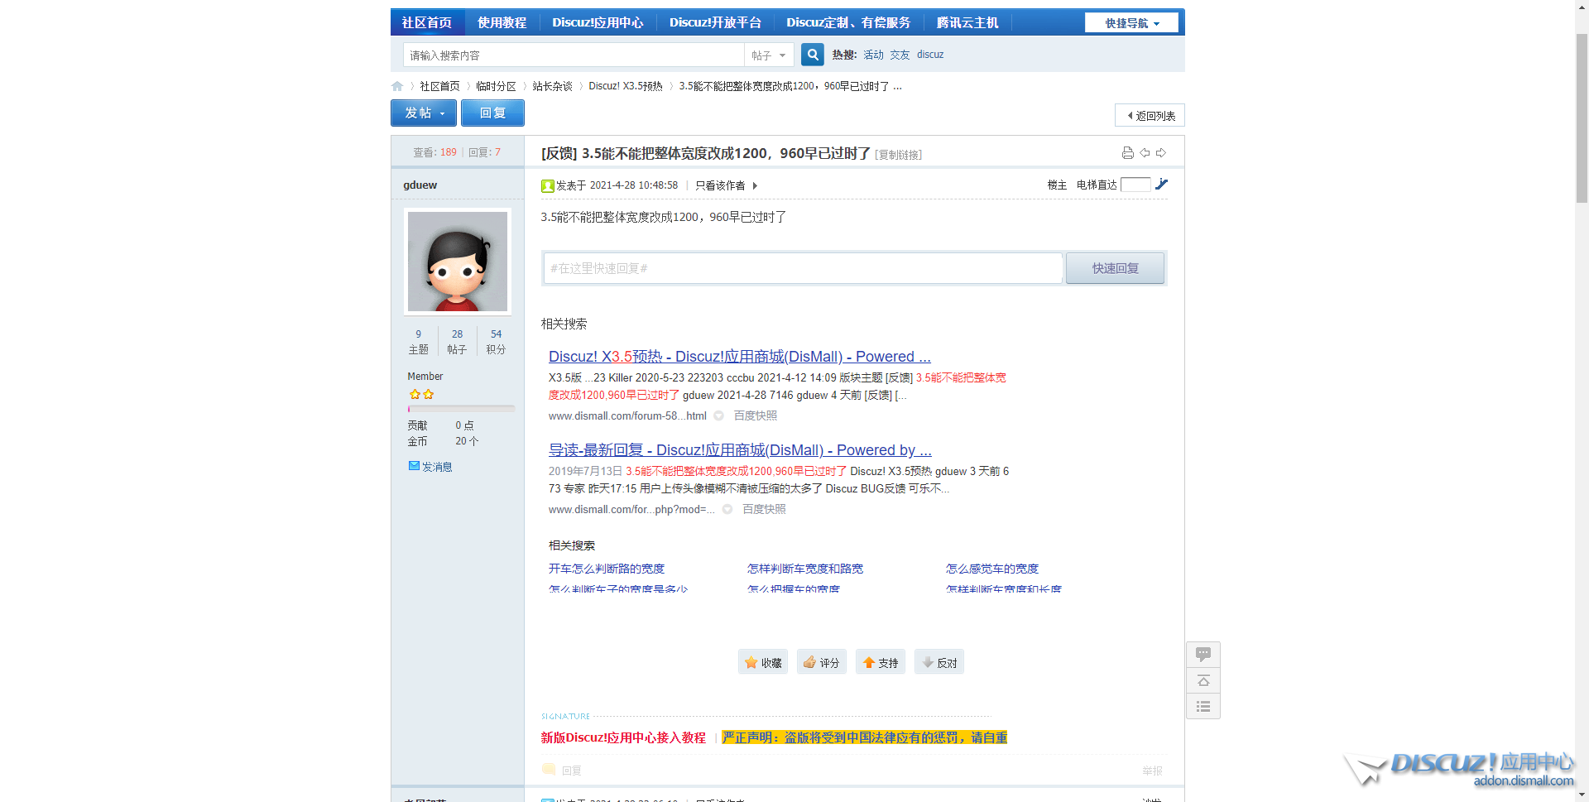Click the elevator jump wrench icon

point(1162,185)
